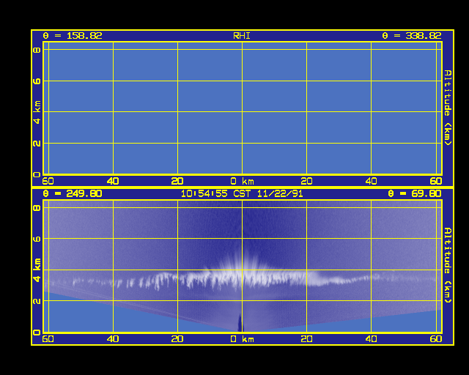This screenshot has width=469, height=375.
Task: Click the 20 range label on the 338.82 side
Action: tap(306, 181)
